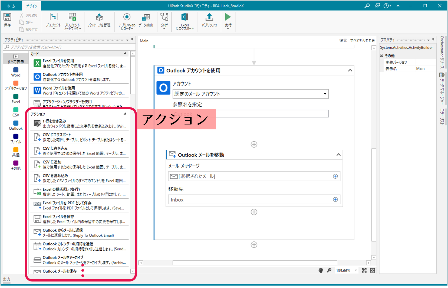Click 復元 in the Main panel header
The image size is (448, 288).
(343, 41)
